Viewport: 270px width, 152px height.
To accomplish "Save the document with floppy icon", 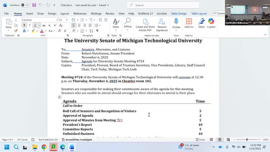I will pyautogui.click(x=34, y=5).
